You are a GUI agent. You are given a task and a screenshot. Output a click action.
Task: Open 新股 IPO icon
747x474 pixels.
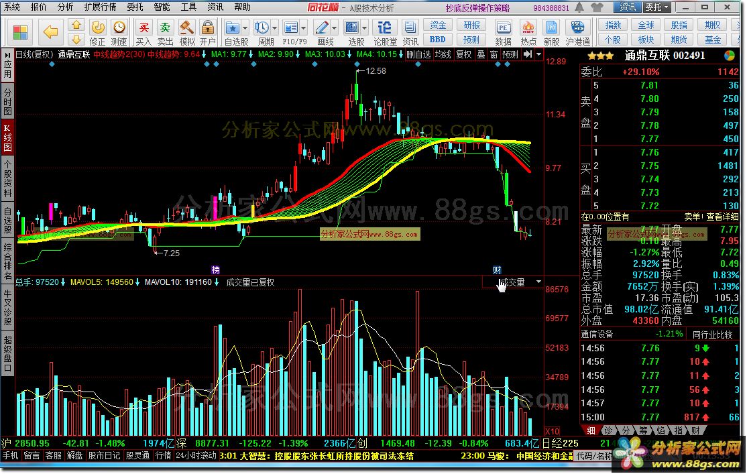551,32
